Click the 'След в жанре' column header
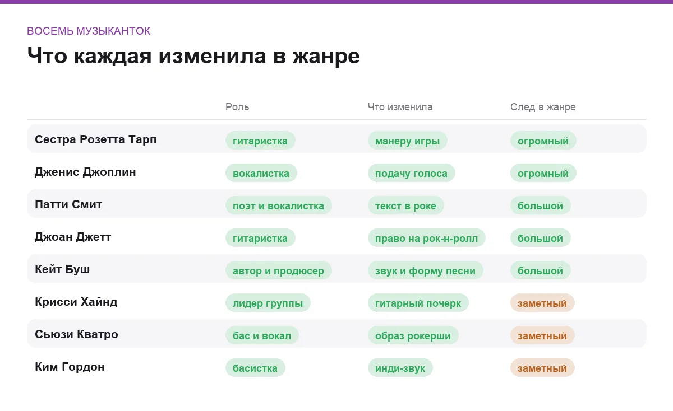This screenshot has height=411, width=673. pos(543,107)
